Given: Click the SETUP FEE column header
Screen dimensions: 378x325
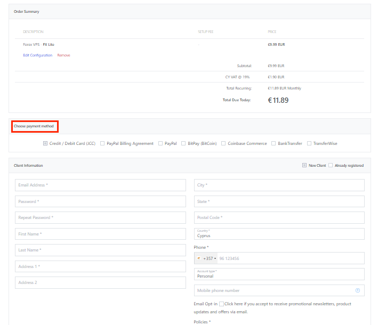Looking at the screenshot, I should (x=206, y=32).
